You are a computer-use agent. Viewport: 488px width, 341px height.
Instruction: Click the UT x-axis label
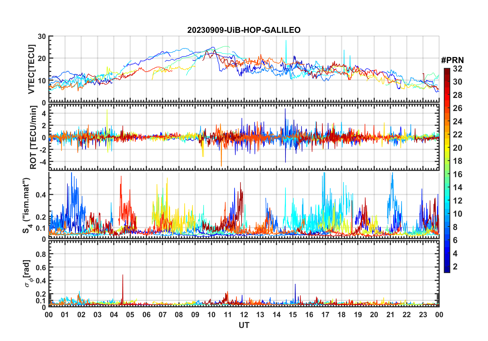[244, 325]
